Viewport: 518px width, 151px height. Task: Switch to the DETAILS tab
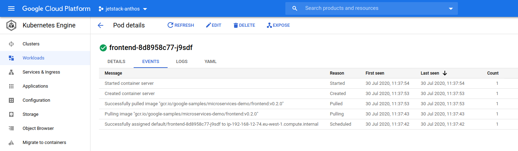(116, 62)
